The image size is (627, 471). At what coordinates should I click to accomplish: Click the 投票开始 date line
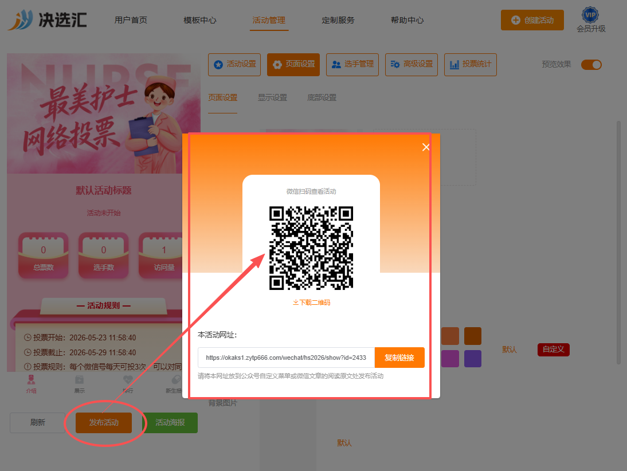[80, 338]
